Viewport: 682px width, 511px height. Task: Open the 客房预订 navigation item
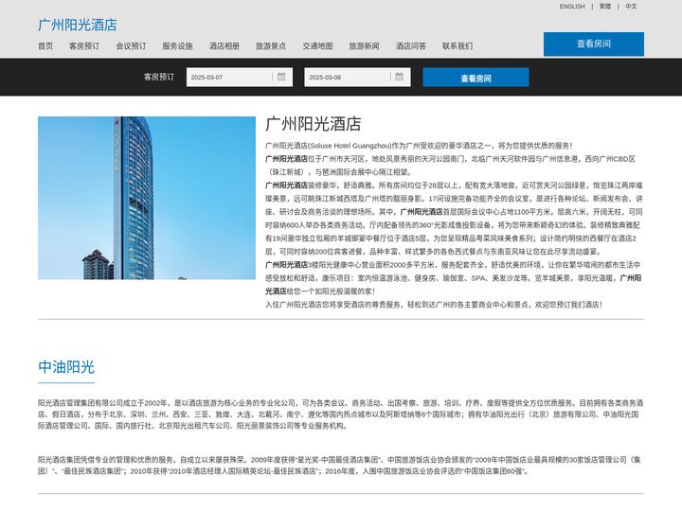point(84,45)
